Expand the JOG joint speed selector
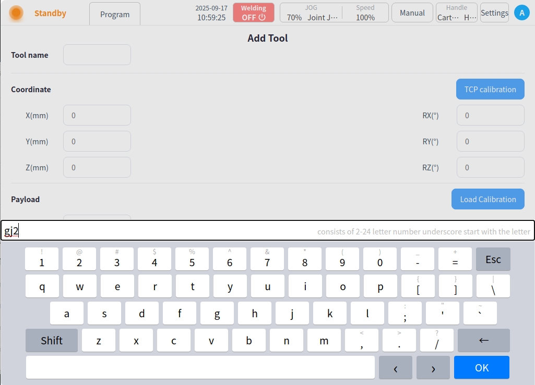Viewport: 535px width, 385px height. point(312,13)
